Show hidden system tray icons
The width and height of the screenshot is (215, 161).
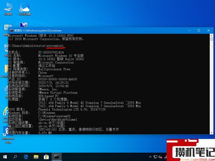(150, 157)
